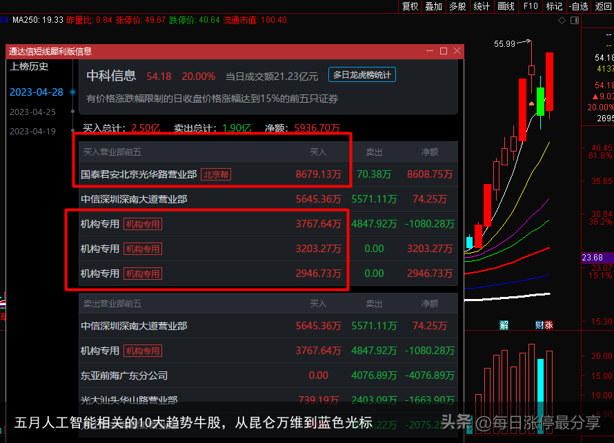
Task: Open F10 company info
Action: click(x=531, y=6)
